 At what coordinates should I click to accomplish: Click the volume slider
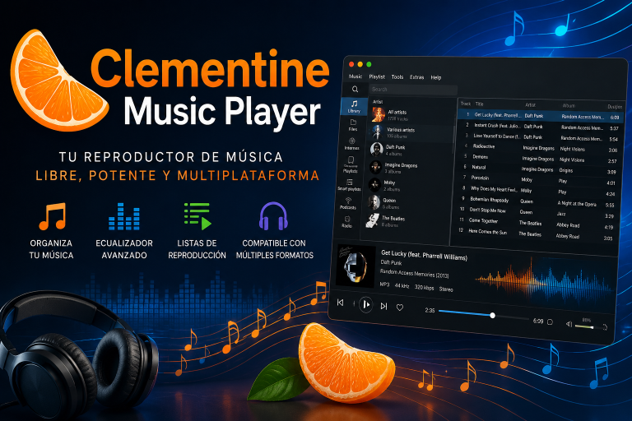pyautogui.click(x=587, y=326)
